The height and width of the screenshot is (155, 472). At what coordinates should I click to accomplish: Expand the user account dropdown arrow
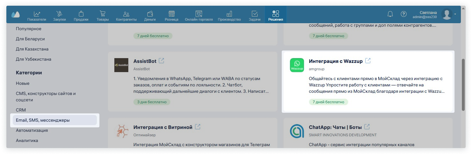[x=455, y=14]
